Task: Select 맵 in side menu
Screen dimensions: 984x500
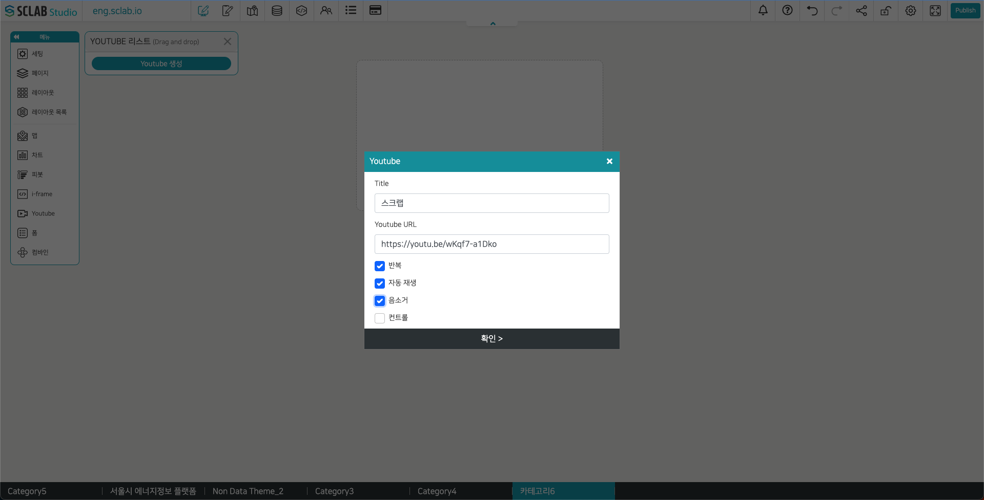Action: coord(45,136)
